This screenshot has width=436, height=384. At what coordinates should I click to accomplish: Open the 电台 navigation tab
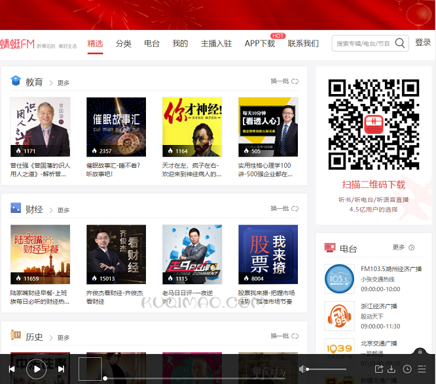[152, 44]
